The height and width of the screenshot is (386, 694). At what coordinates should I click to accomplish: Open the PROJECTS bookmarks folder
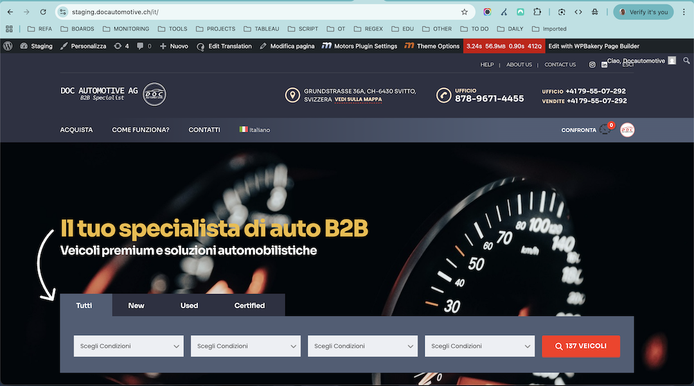215,29
